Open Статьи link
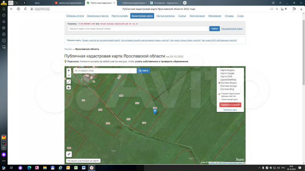305x171 pixels. [182, 16]
